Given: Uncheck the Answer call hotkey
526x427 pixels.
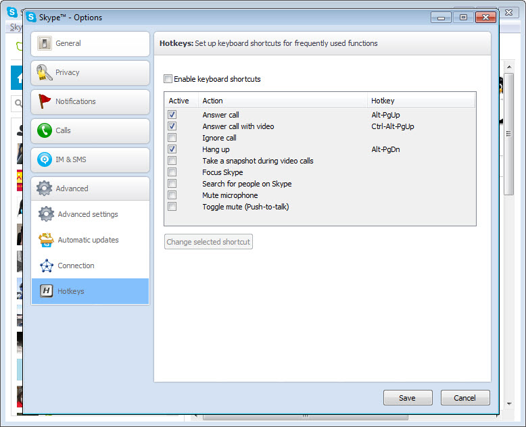Looking at the screenshot, I should click(x=172, y=115).
